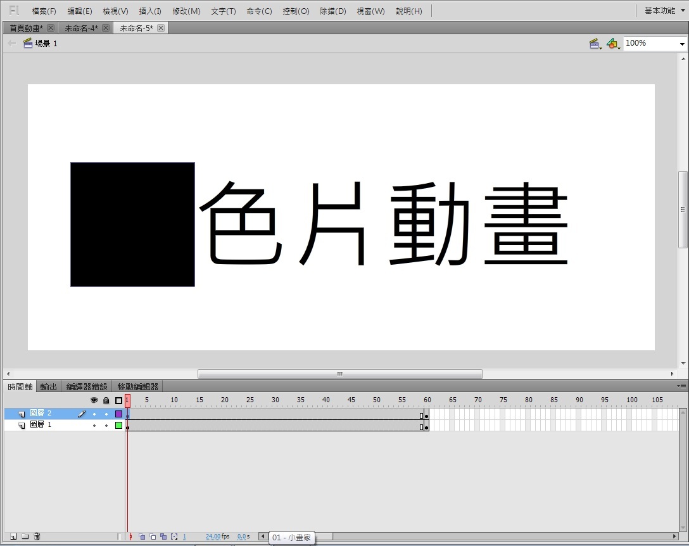Open the 命令(C) menu
This screenshot has width=689, height=546.
[x=259, y=11]
